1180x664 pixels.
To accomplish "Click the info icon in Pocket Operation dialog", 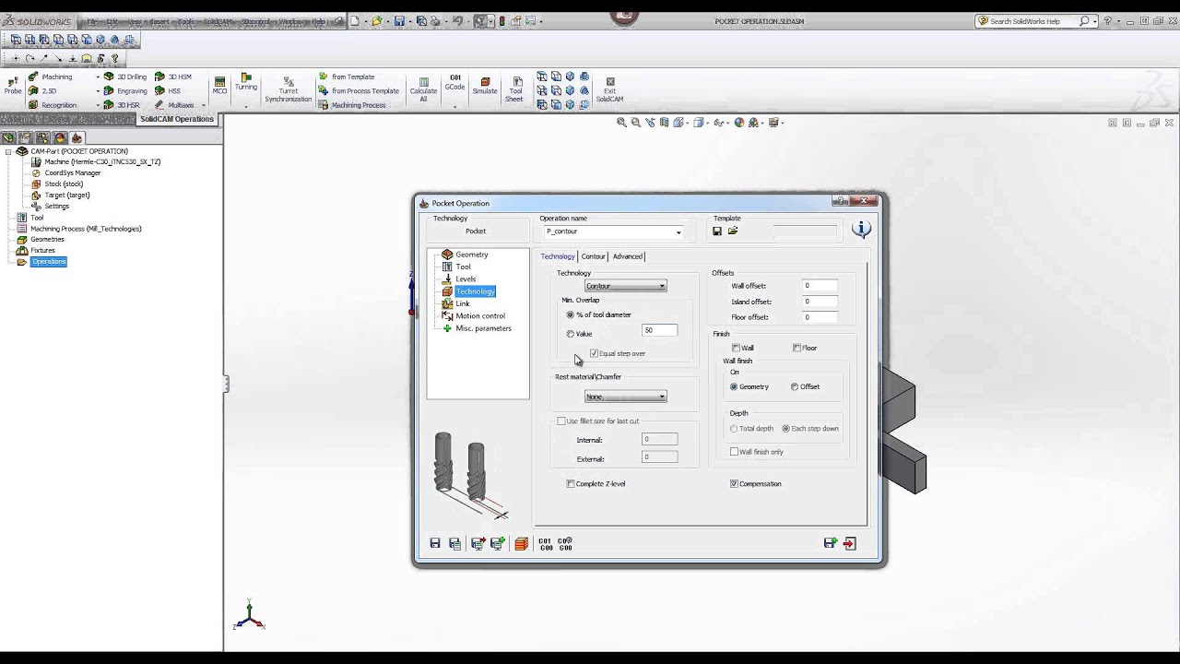I will tap(861, 229).
